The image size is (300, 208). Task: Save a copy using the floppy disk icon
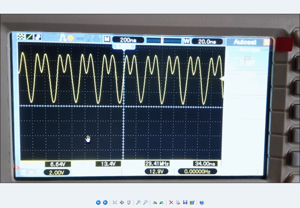point(185,202)
